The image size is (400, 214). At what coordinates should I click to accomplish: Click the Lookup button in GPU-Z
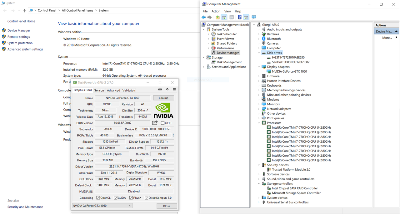[x=164, y=98]
